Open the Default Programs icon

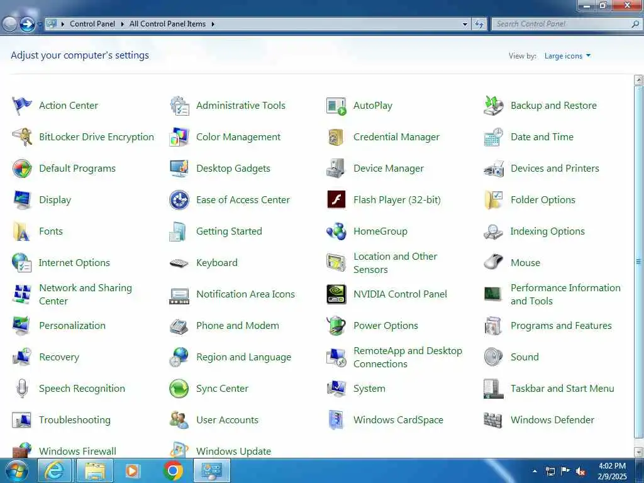coord(22,169)
